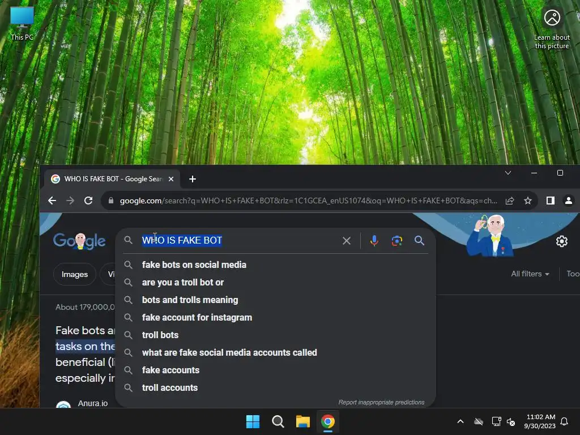Switch to Images results filter
580x435 pixels.
click(75, 274)
